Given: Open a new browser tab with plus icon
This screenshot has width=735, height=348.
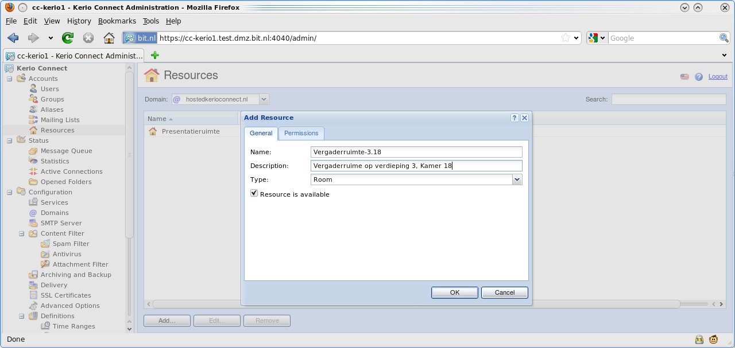Looking at the screenshot, I should point(154,55).
